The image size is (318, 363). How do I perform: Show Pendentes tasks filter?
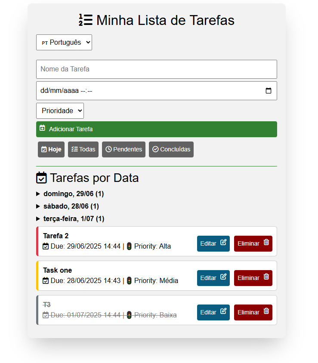(123, 149)
